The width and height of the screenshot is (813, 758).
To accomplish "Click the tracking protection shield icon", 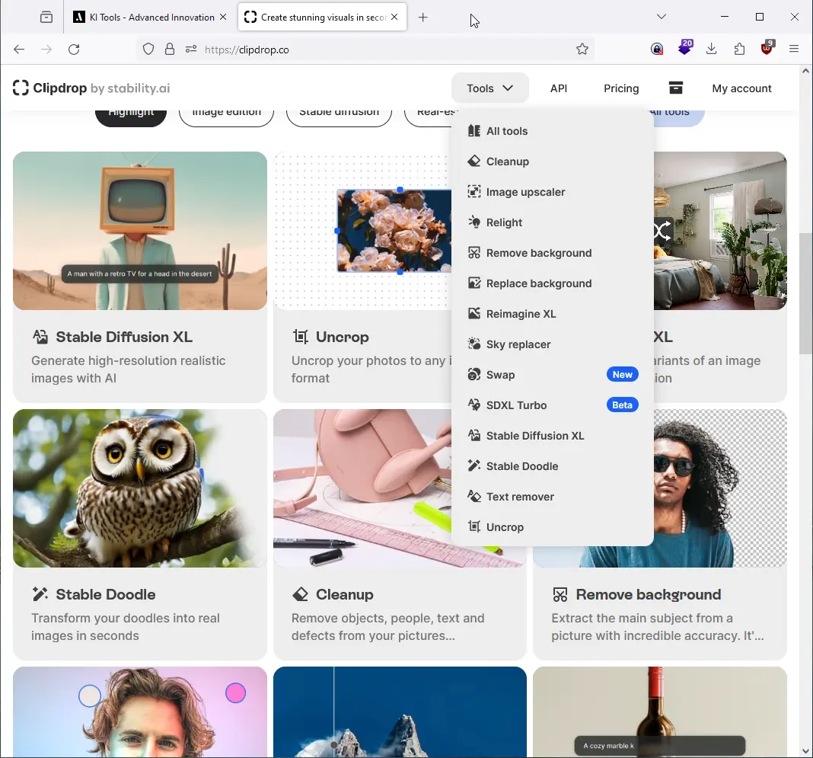I will [x=148, y=50].
